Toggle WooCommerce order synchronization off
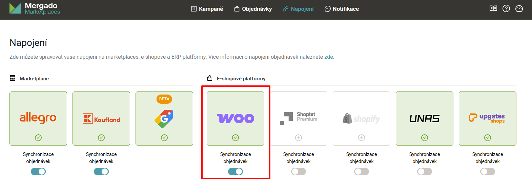This screenshot has height=183, width=532. tap(236, 172)
